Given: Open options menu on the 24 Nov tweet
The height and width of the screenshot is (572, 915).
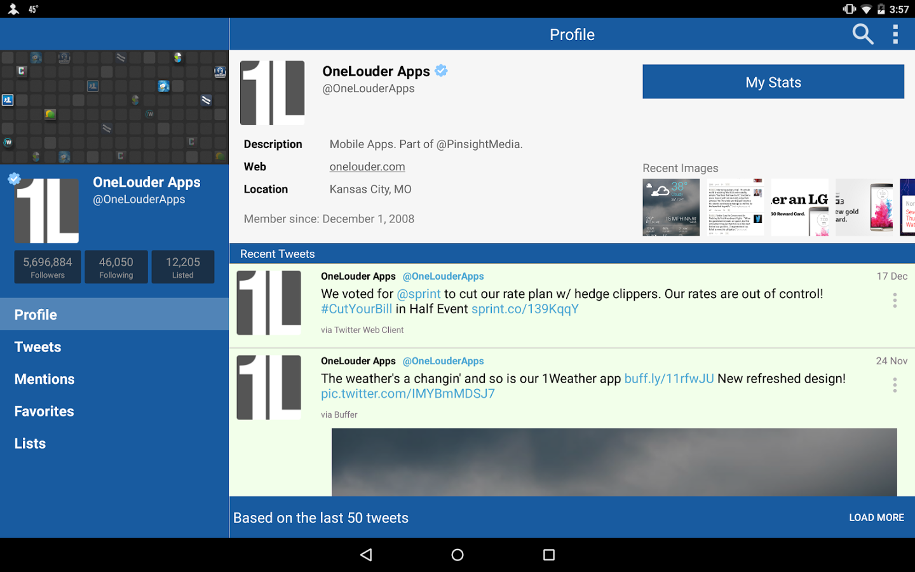Looking at the screenshot, I should [895, 385].
